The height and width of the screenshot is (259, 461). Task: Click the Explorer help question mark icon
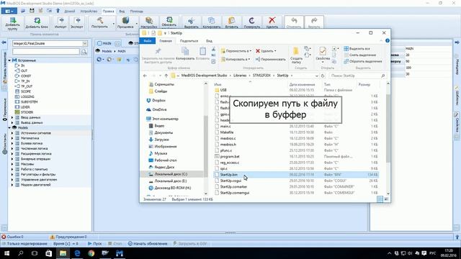[388, 40]
